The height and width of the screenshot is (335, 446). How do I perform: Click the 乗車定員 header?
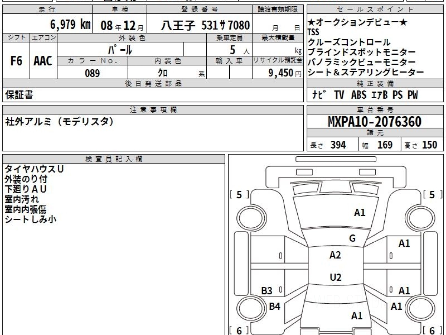229,38
